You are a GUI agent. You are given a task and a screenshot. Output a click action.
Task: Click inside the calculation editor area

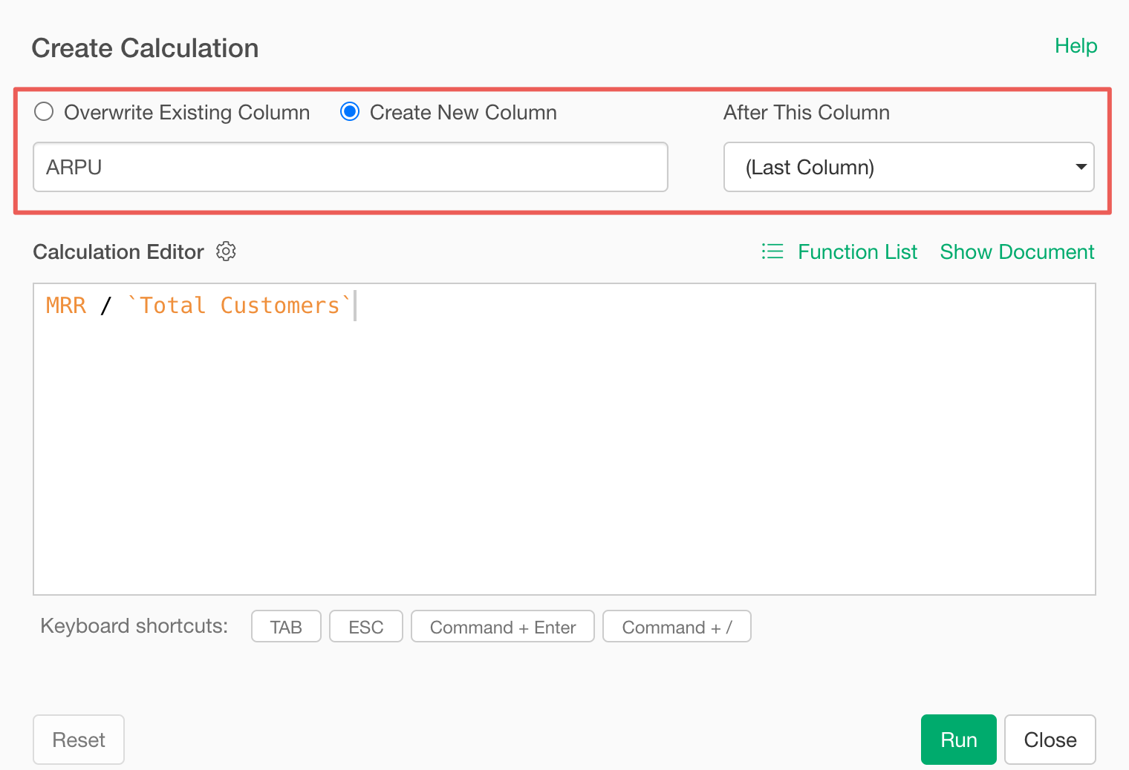(564, 439)
